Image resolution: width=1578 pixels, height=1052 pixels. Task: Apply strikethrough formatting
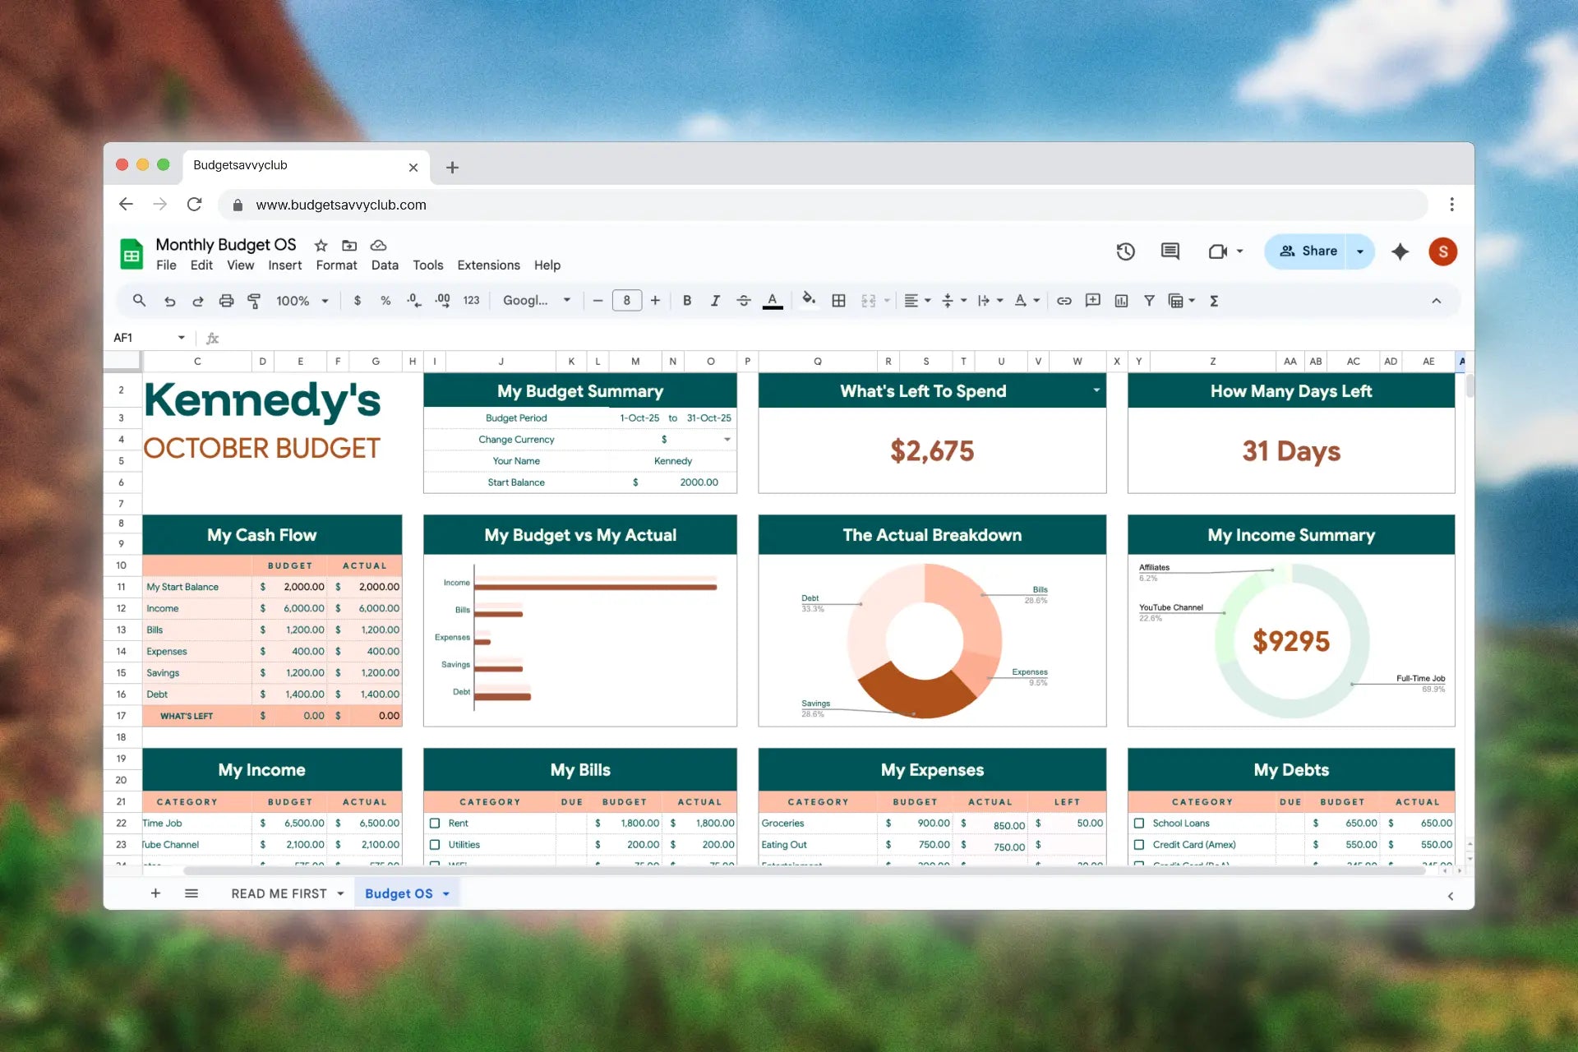click(x=744, y=301)
